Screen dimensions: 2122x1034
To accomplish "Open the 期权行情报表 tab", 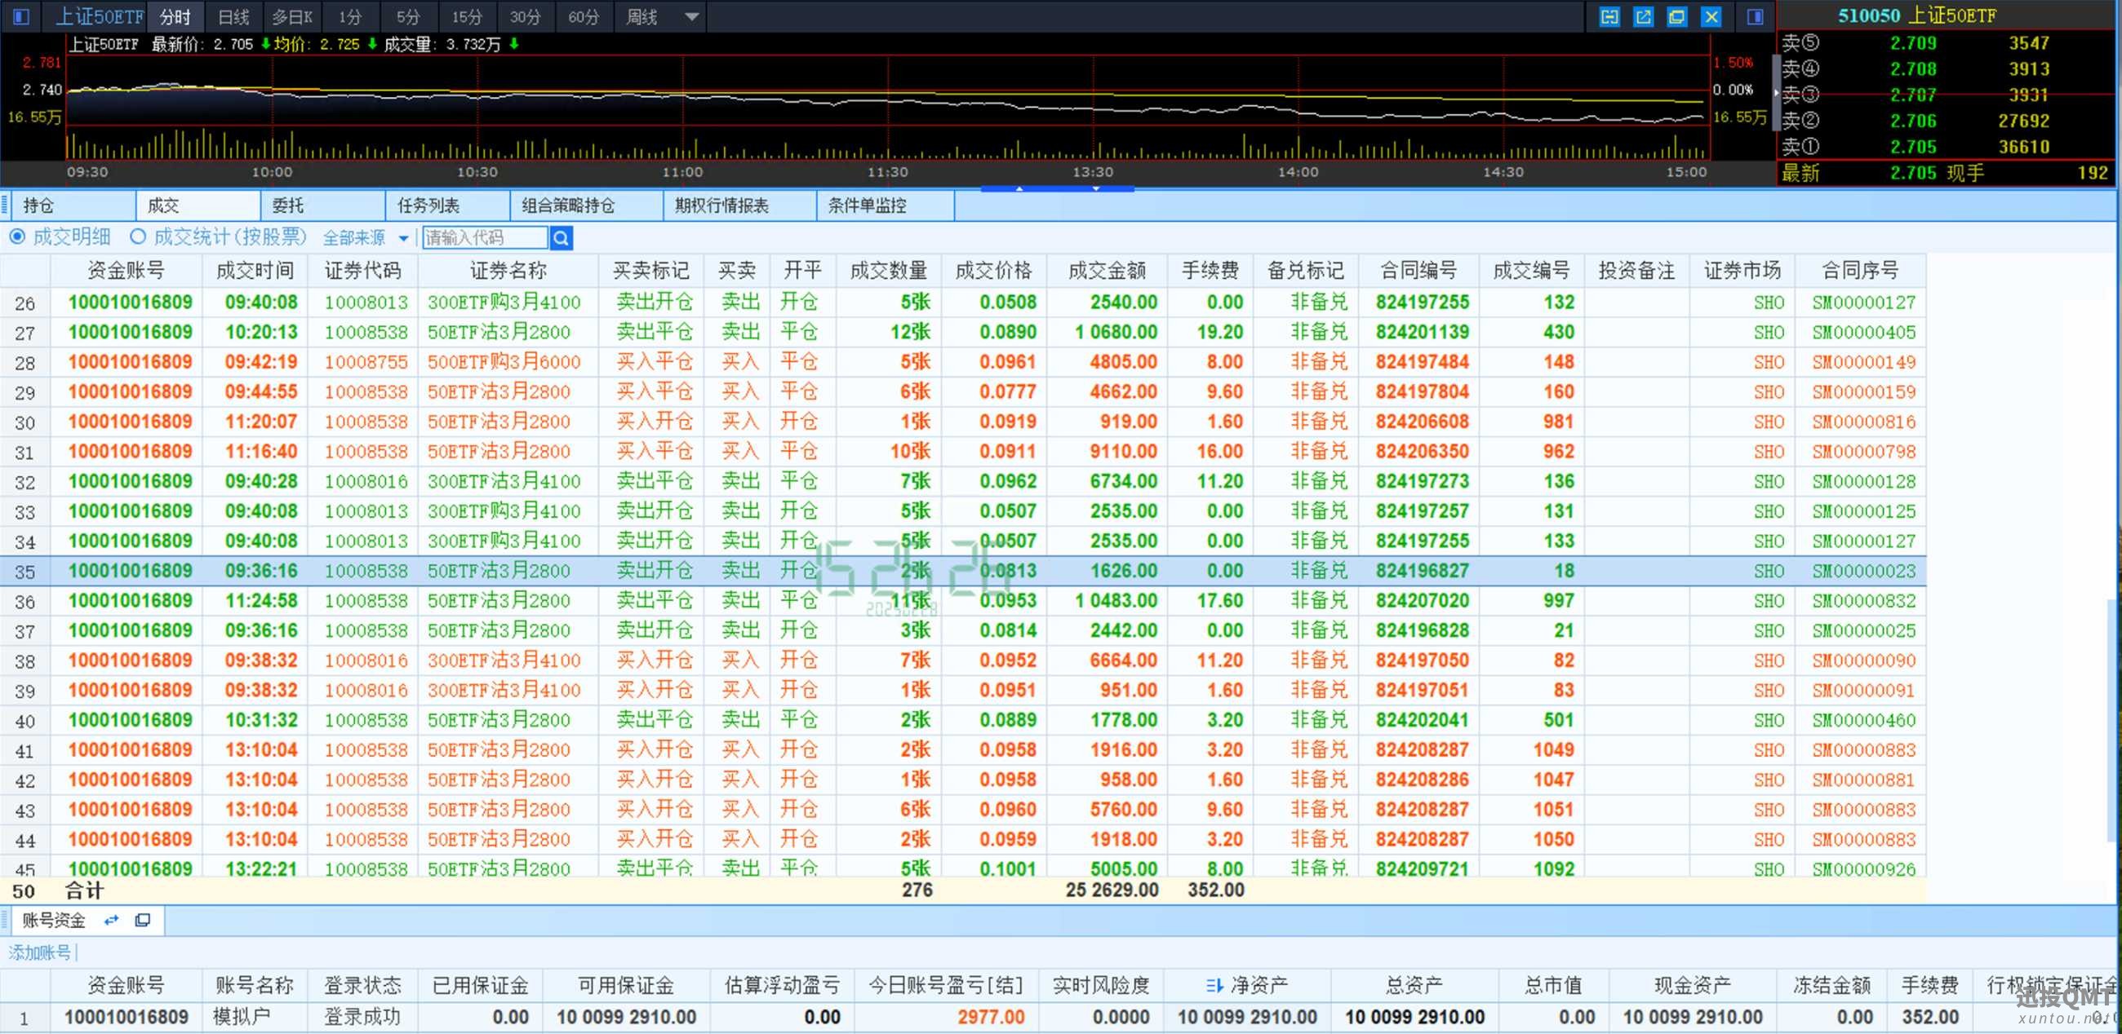I will [739, 205].
